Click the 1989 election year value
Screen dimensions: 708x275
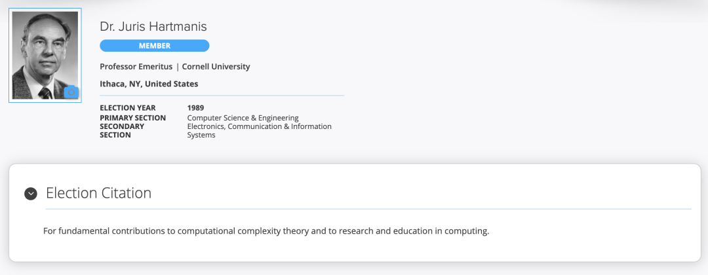pyautogui.click(x=195, y=107)
